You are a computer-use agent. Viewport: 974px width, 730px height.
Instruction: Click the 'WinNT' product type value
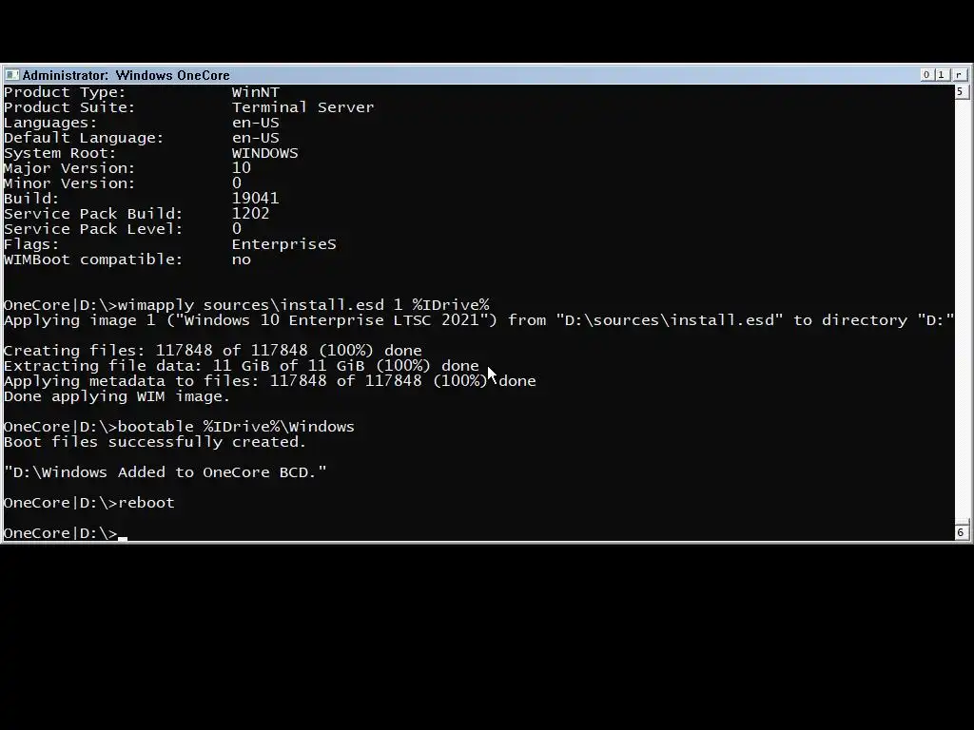pos(255,92)
